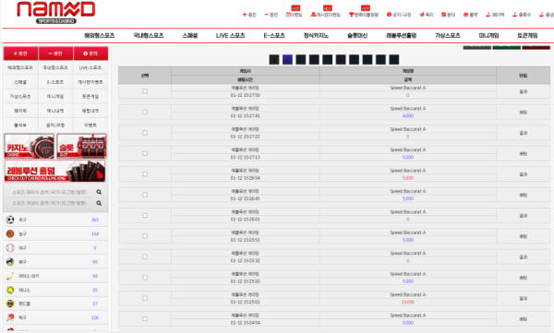
Task: Click the 공지/규정 exclamation icon in header
Action: point(389,15)
